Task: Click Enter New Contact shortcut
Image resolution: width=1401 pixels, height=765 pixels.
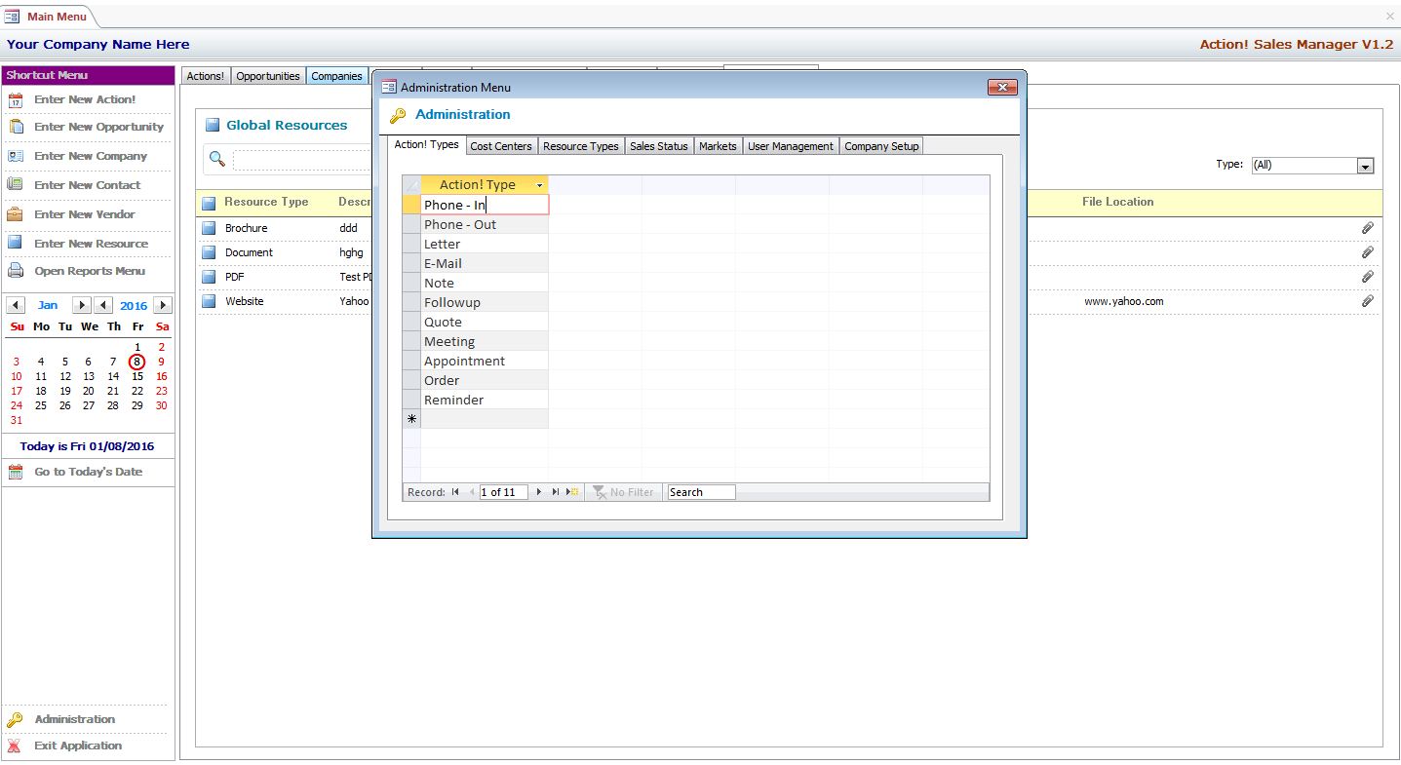Action: tap(87, 185)
